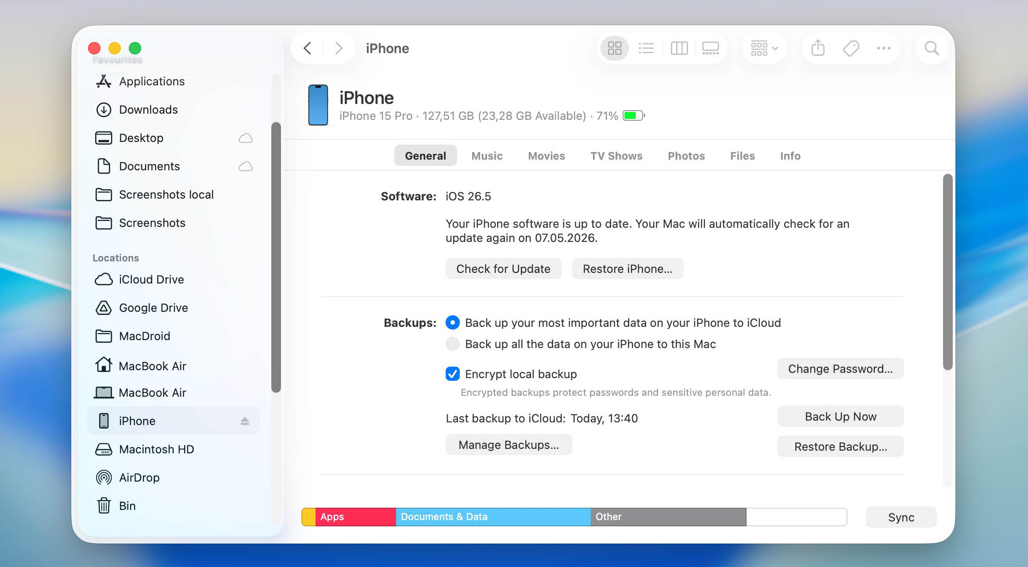This screenshot has height=567, width=1028.
Task: Click the blue Documents & Data segment
Action: coord(493,517)
